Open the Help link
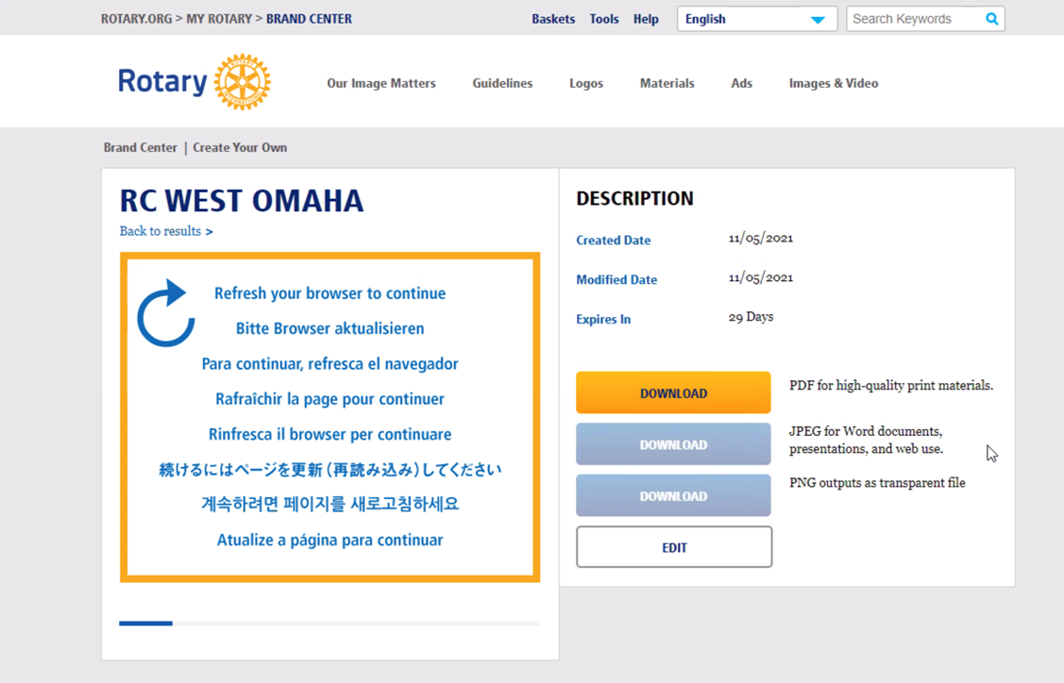The width and height of the screenshot is (1064, 683). (x=646, y=19)
